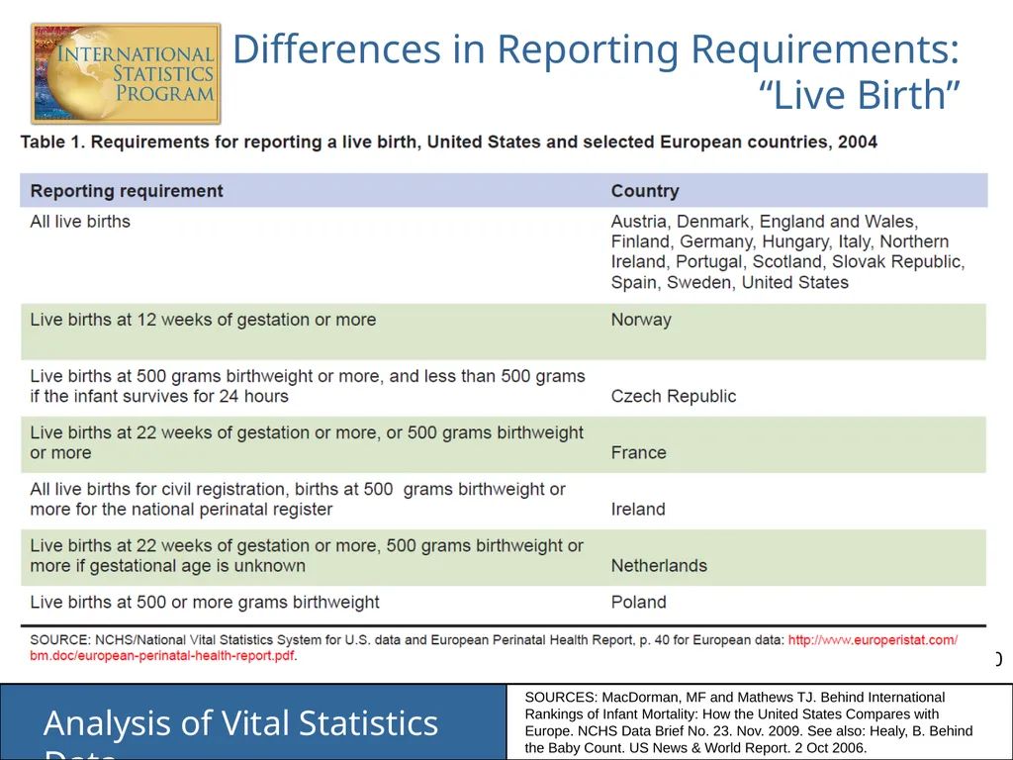Screen dimensions: 1013x760
Task: Click the International Statistics Program logo
Action: click(126, 73)
